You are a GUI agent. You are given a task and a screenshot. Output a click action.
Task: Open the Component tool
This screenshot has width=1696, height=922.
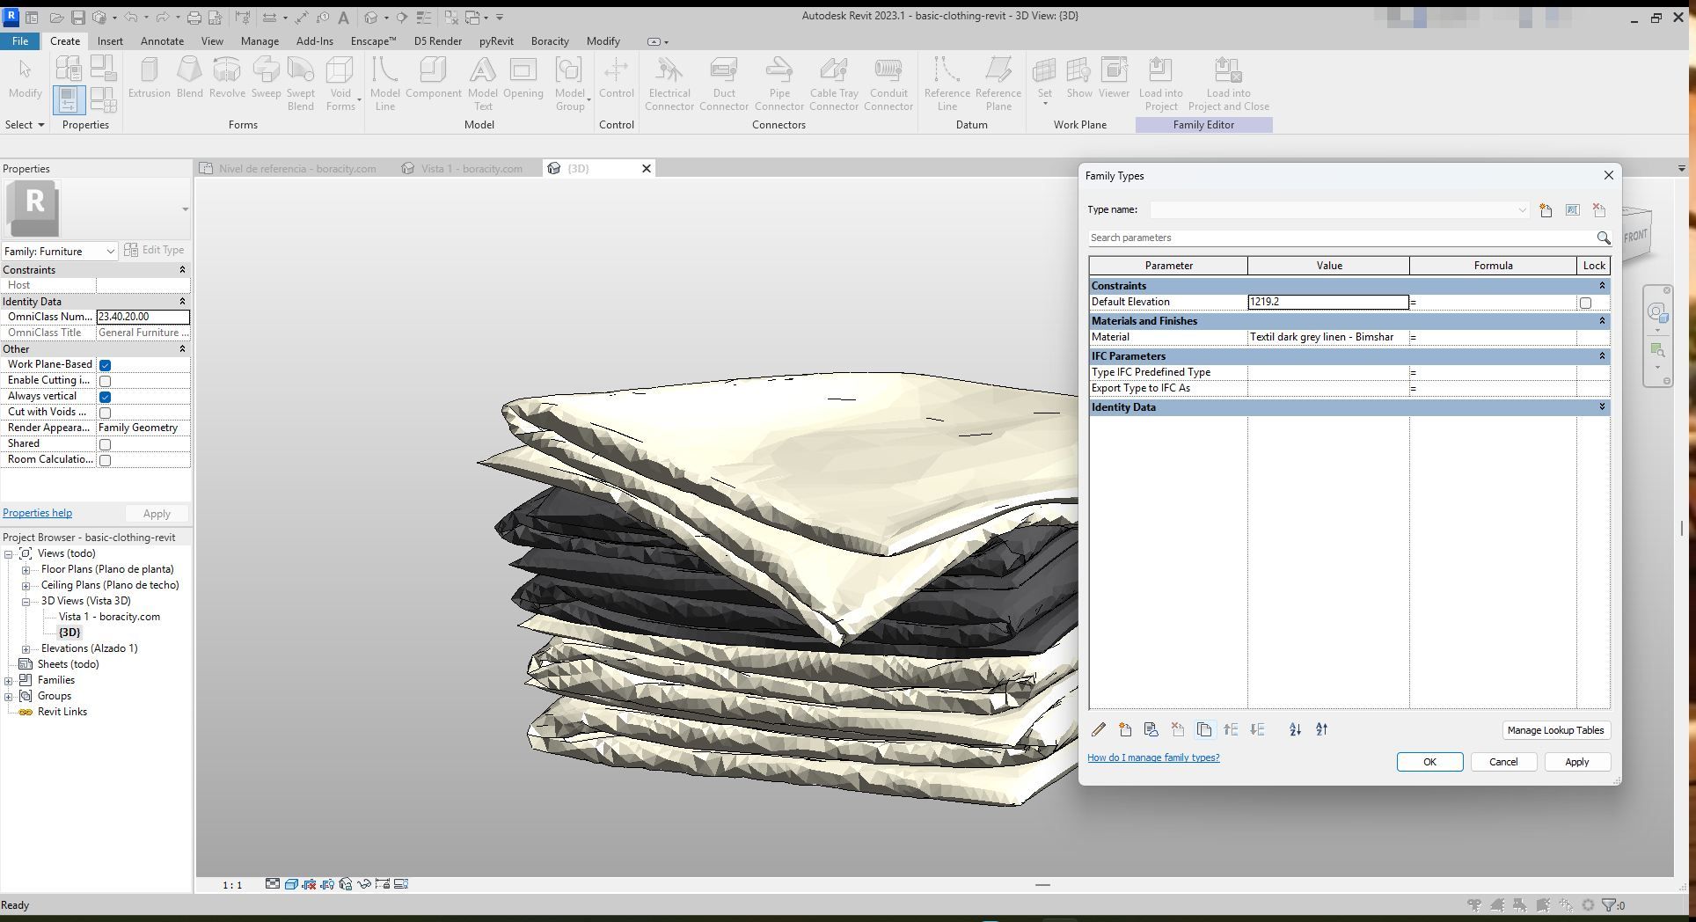[433, 77]
